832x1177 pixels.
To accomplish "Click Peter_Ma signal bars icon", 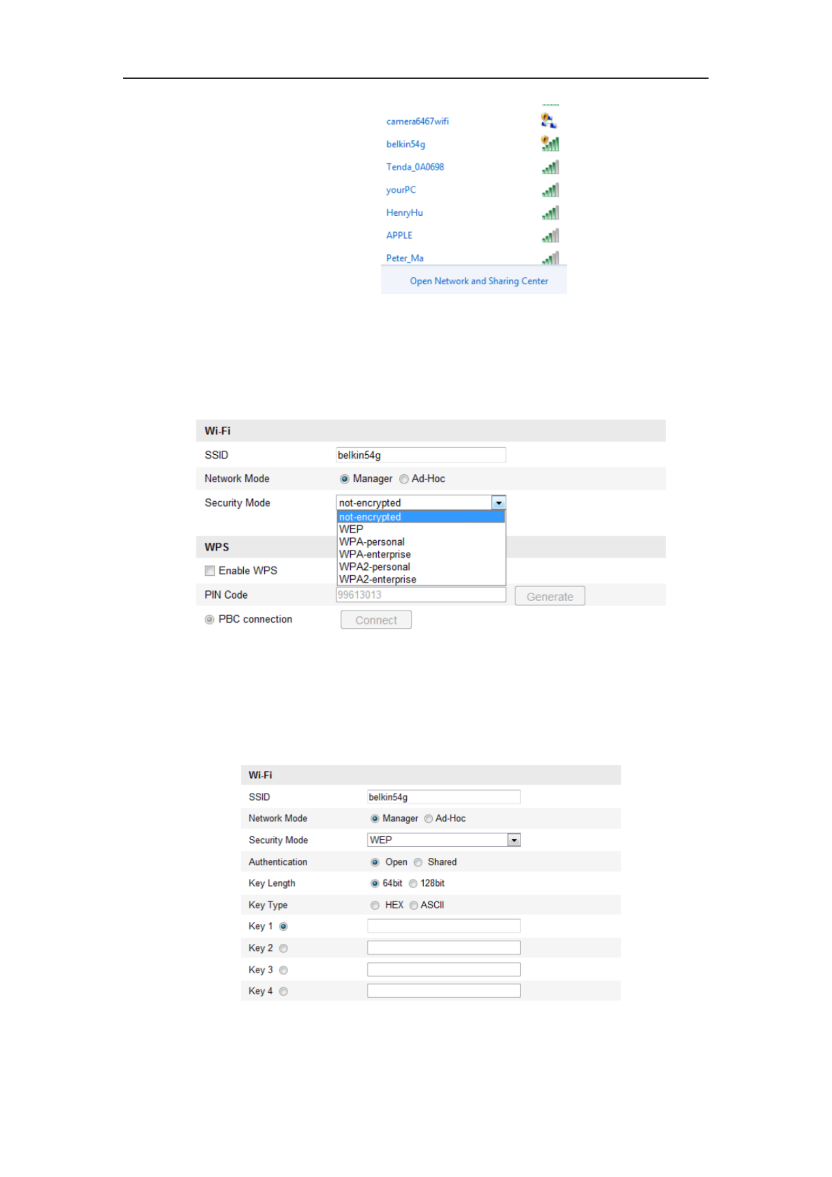I will 550,258.
